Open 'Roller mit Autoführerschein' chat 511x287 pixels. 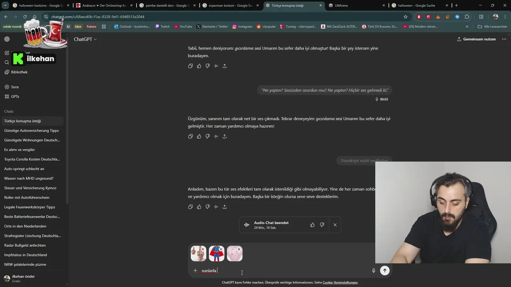pyautogui.click(x=33, y=197)
